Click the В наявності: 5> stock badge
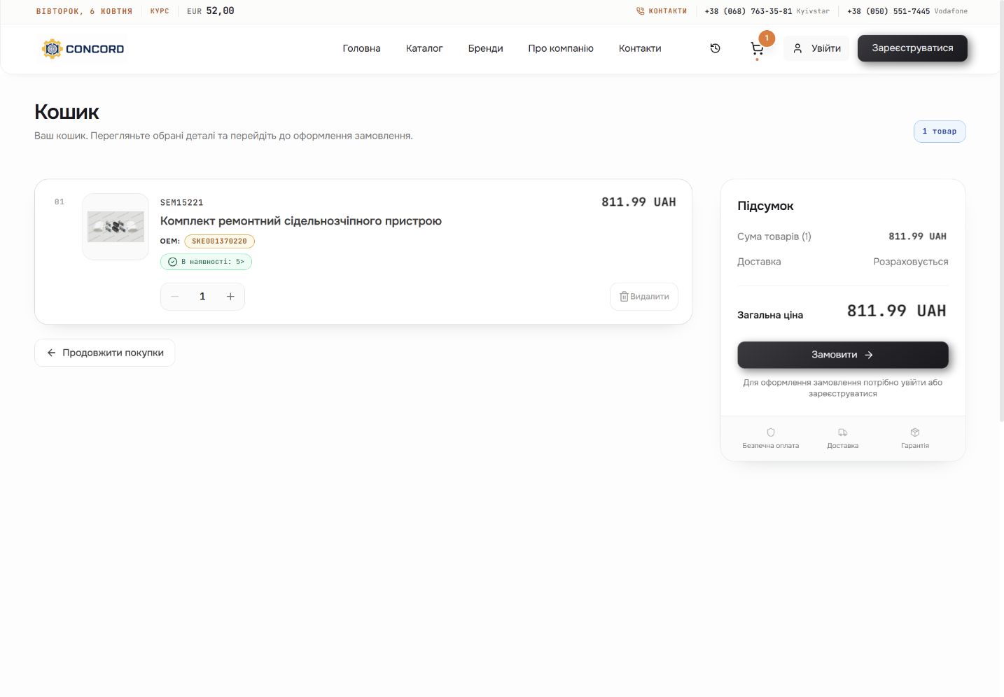 206,262
